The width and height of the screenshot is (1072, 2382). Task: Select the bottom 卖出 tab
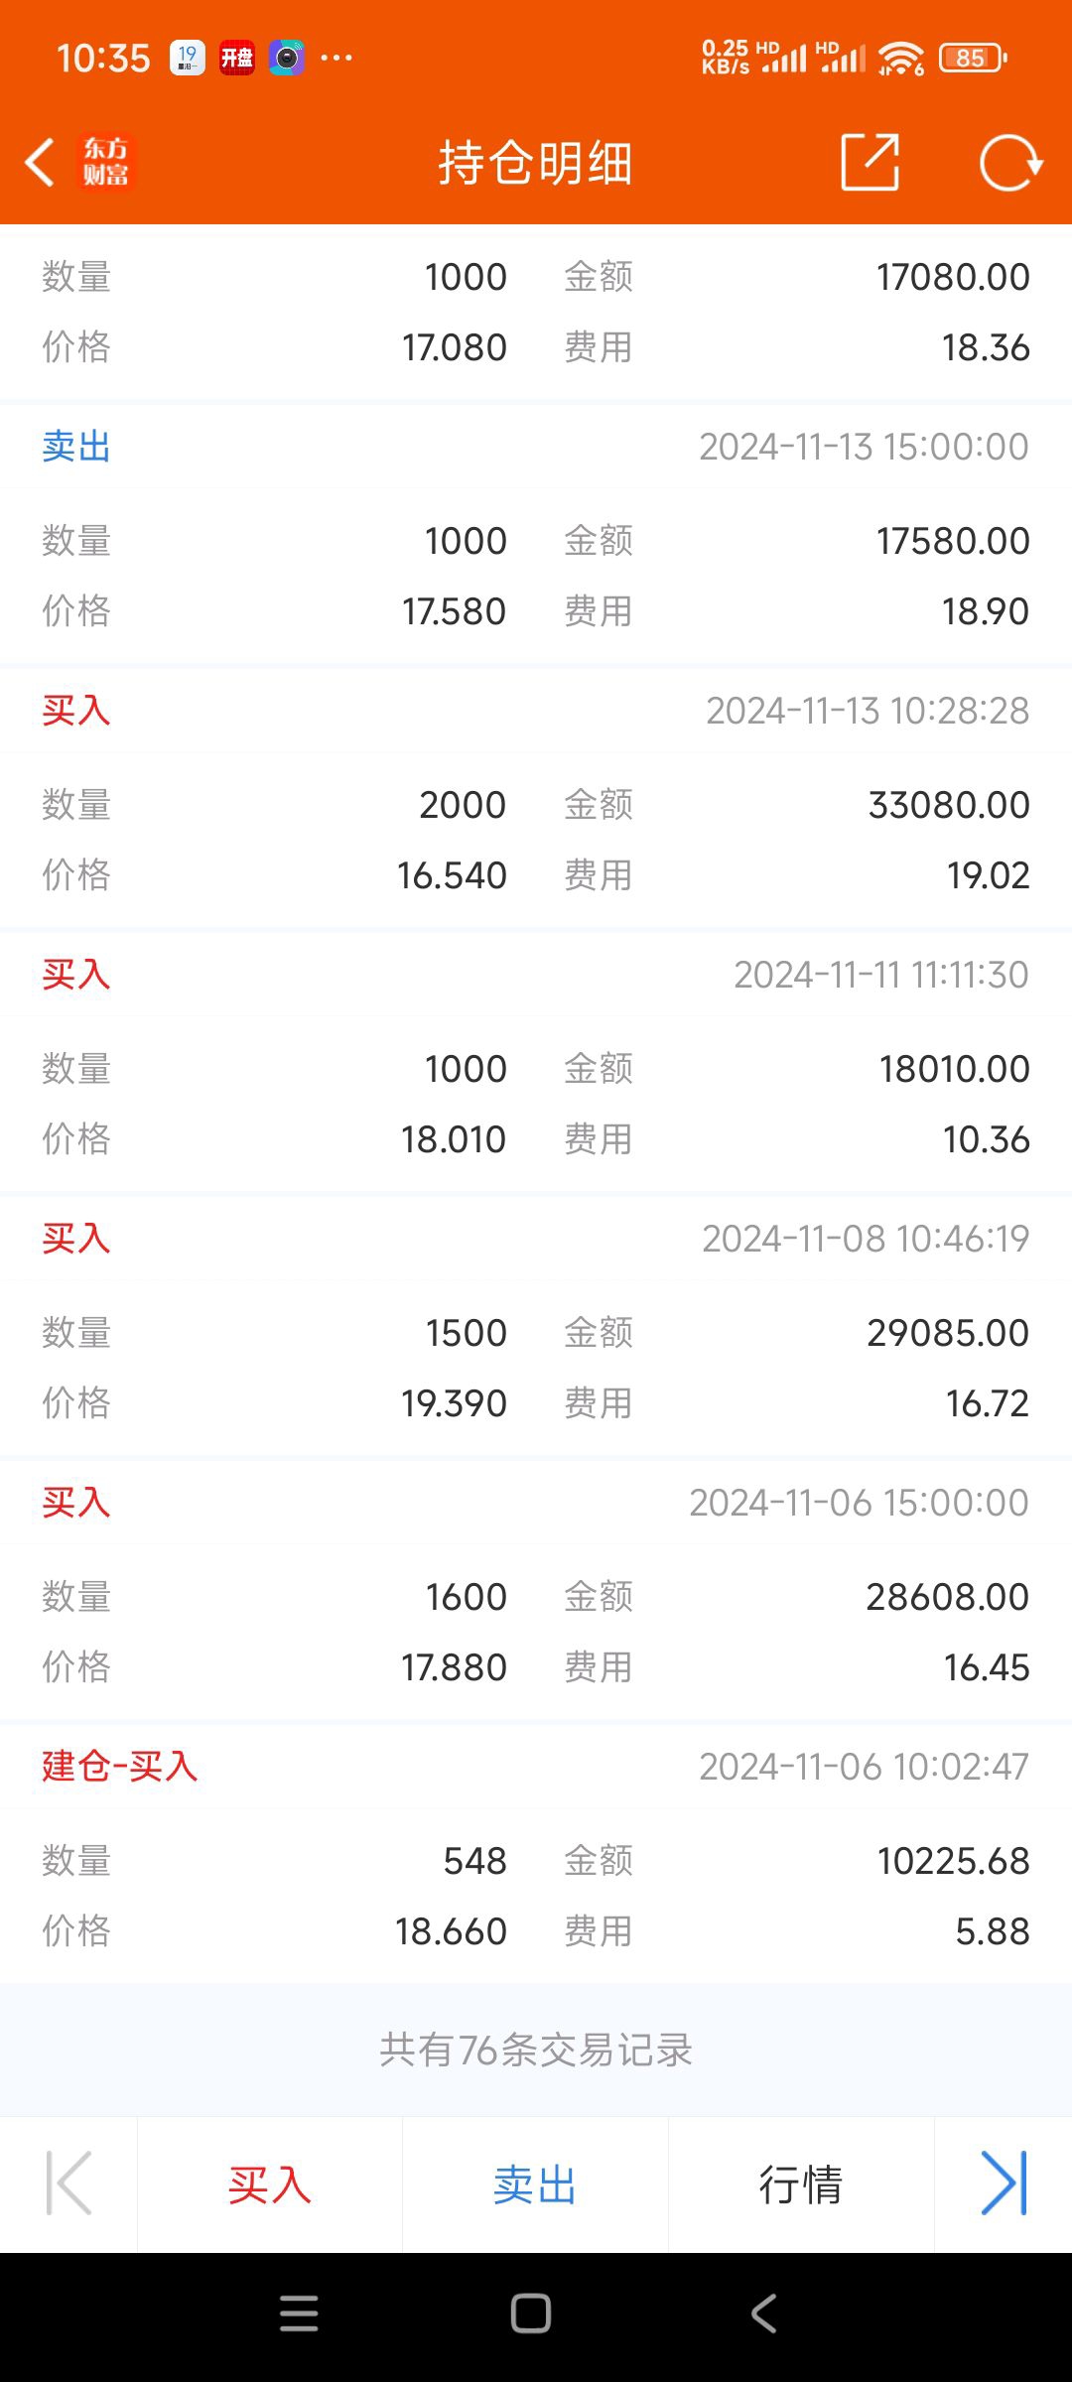535,2184
